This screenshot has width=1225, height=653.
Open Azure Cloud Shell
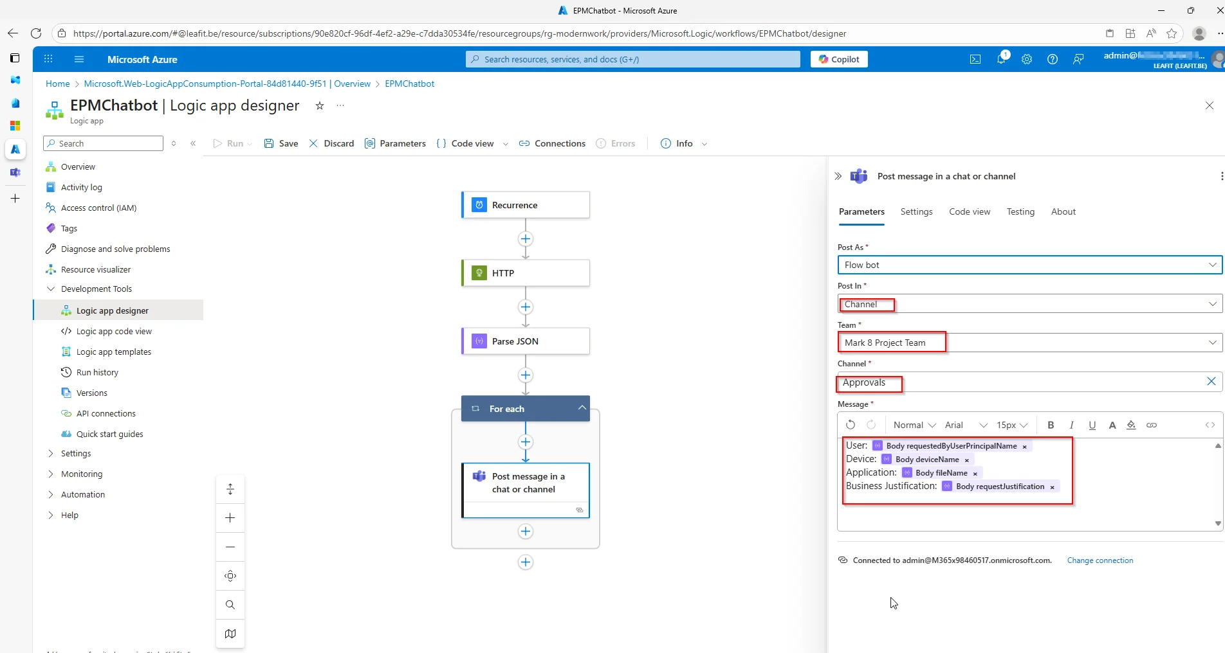coord(975,59)
